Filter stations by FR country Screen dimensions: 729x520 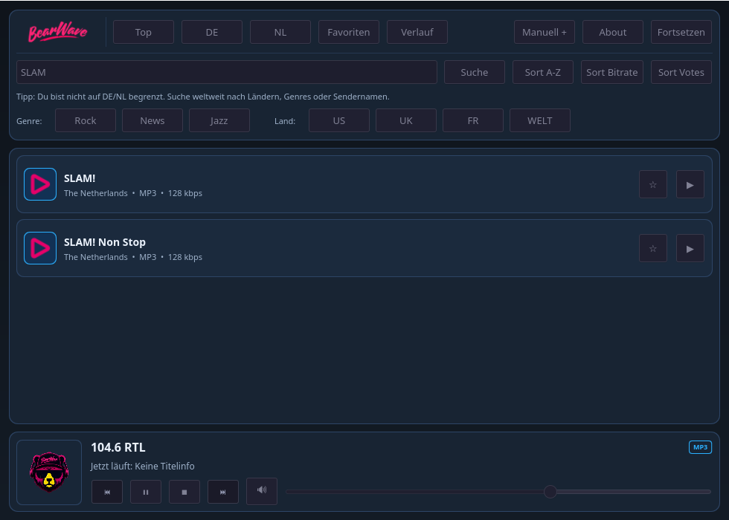tap(473, 120)
